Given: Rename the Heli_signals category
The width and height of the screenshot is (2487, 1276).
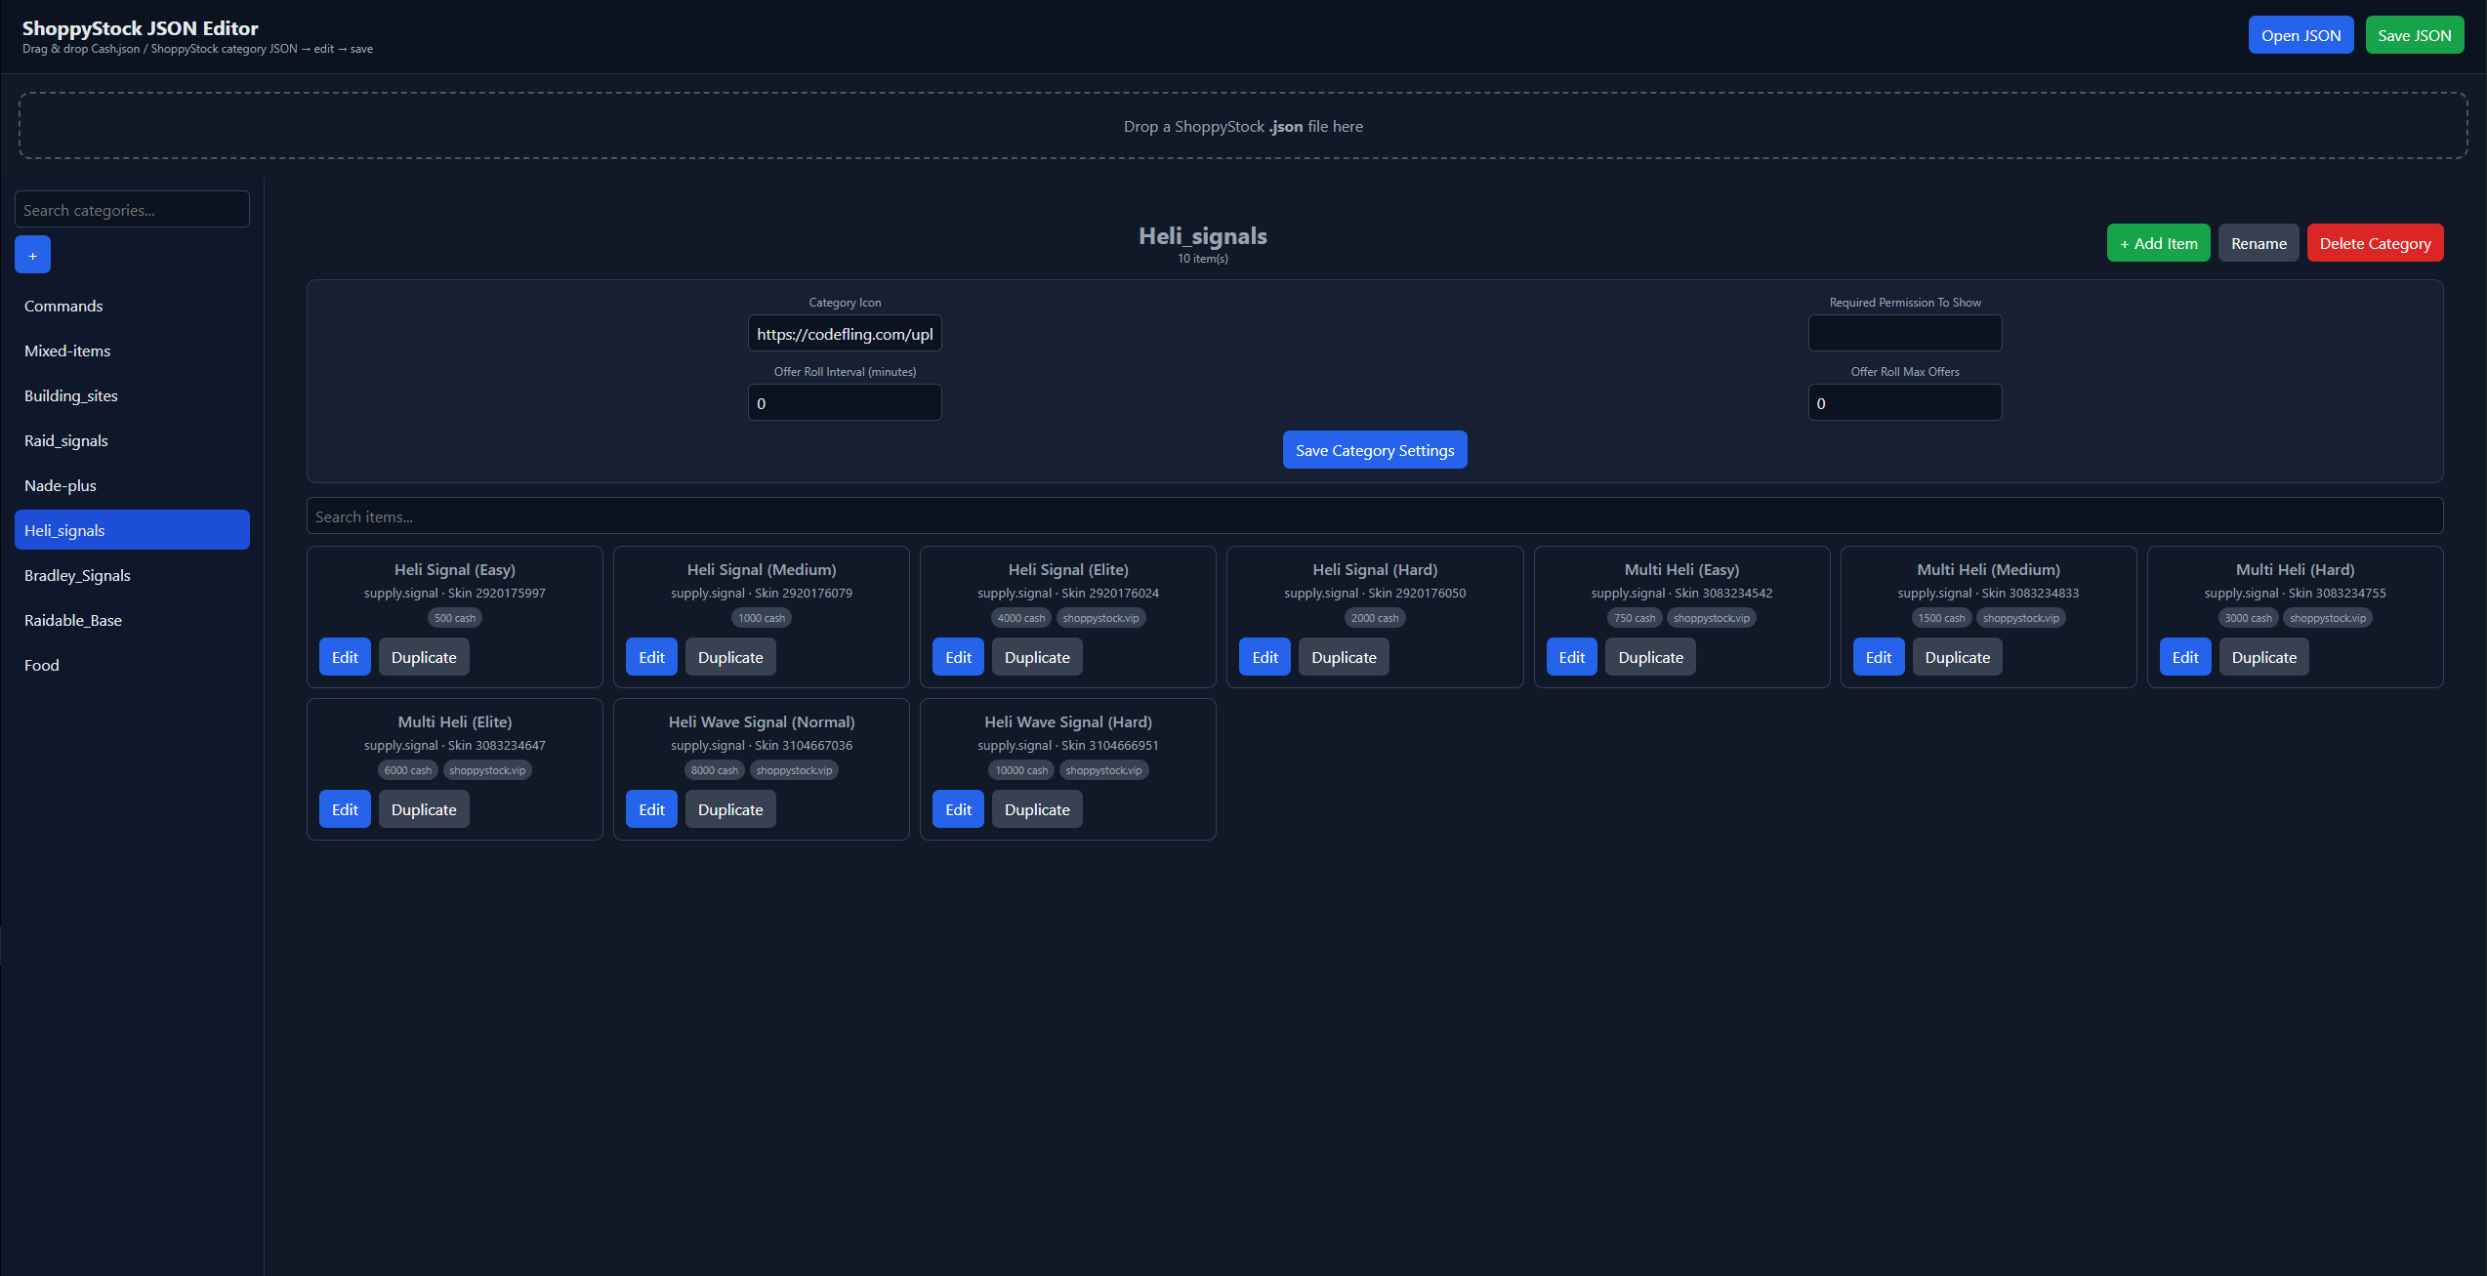Looking at the screenshot, I should [2259, 243].
